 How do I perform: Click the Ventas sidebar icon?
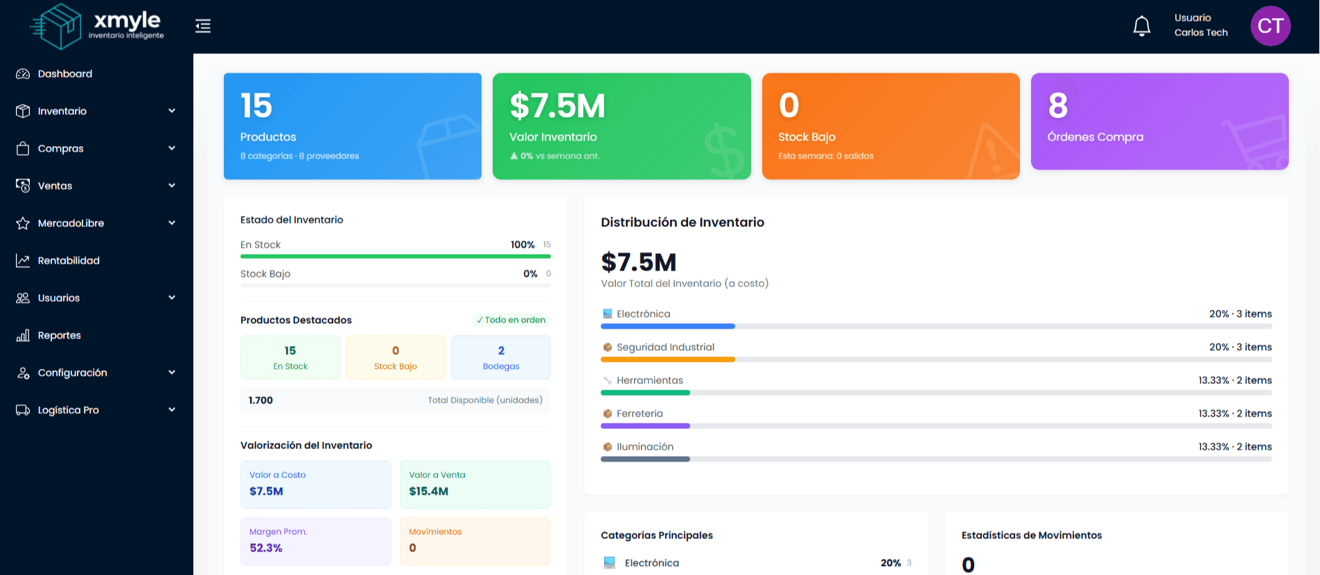coord(23,186)
